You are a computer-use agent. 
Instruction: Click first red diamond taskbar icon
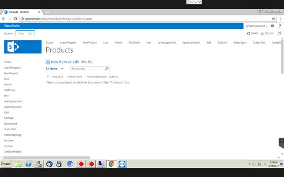(x=81, y=164)
